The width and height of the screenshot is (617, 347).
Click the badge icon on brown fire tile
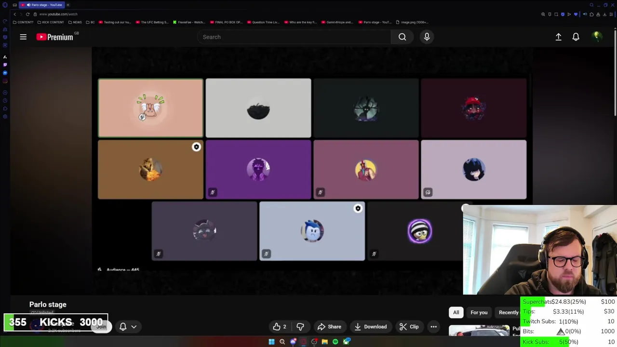pos(196,147)
